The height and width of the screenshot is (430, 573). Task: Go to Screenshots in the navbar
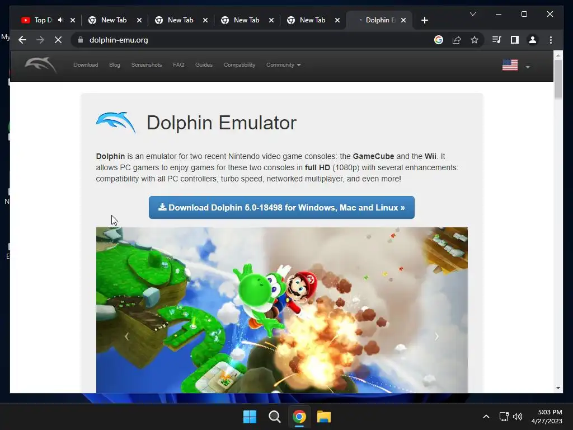(147, 65)
